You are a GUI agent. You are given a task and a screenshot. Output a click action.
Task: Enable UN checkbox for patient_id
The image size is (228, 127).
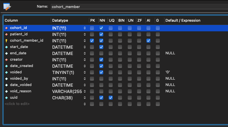(130, 34)
